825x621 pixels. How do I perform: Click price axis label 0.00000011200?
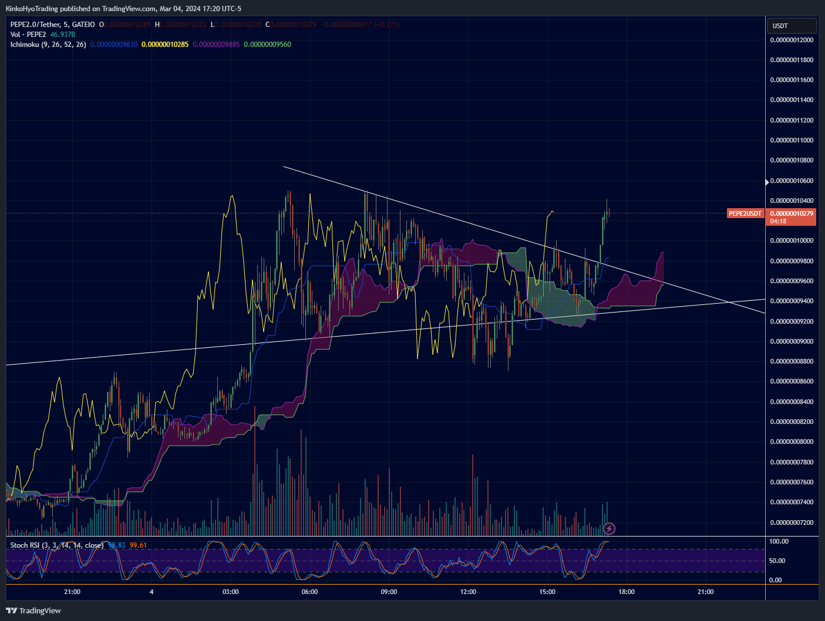[792, 120]
